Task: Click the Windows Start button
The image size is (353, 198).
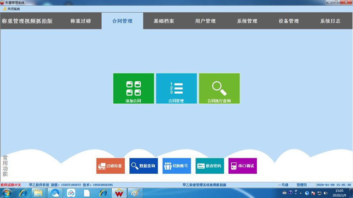Action: coord(7,193)
